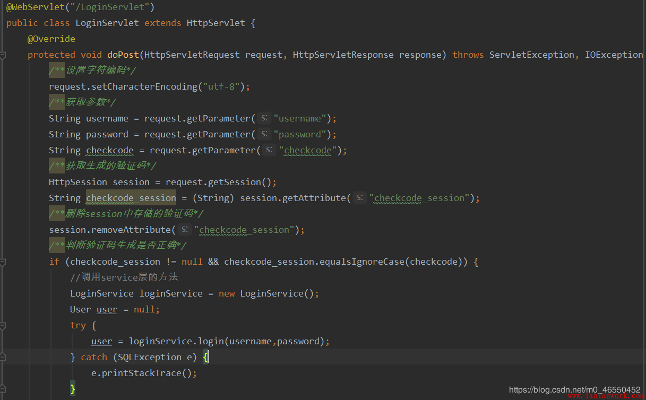Click the doPost method name
Image resolution: width=646 pixels, height=400 pixels.
click(123, 55)
